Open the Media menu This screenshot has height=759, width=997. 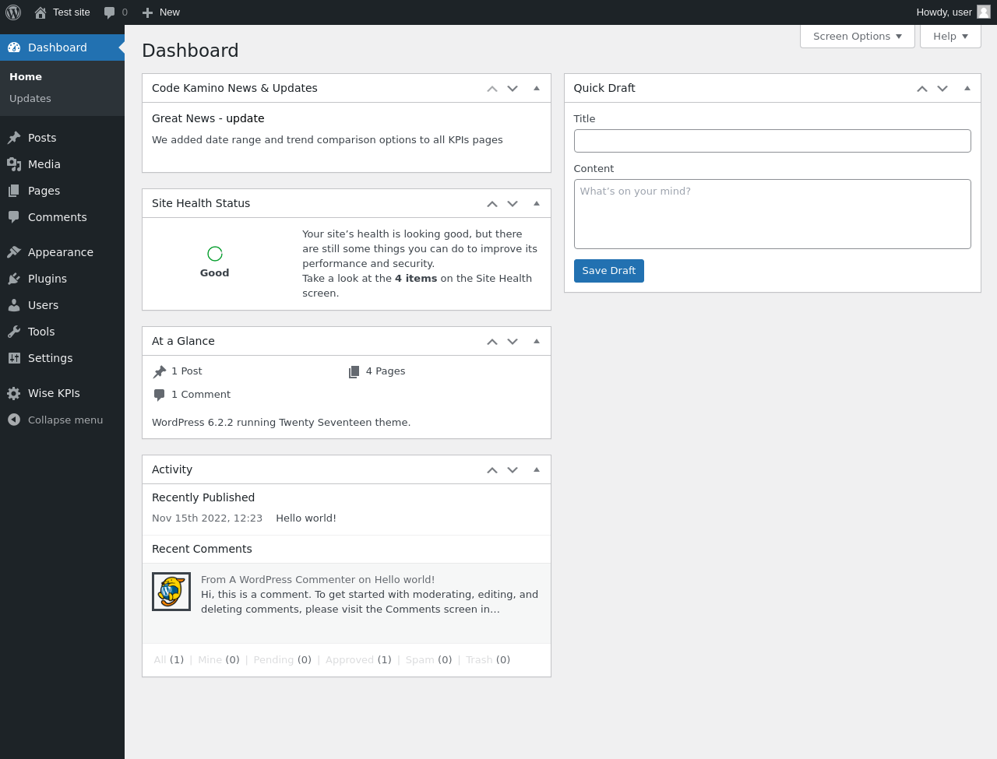coord(62,164)
